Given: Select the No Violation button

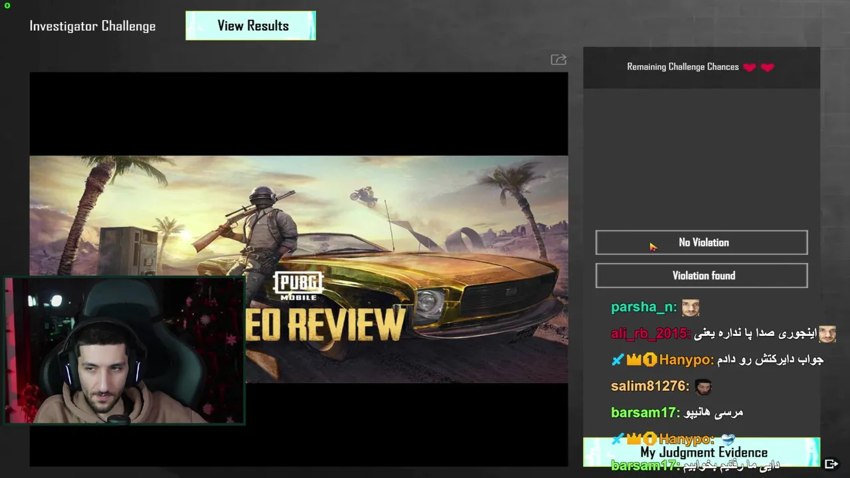Looking at the screenshot, I should (701, 242).
